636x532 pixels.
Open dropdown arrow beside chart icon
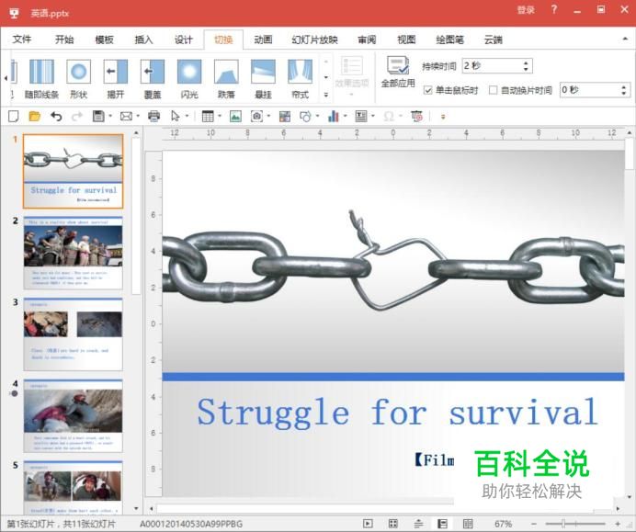coord(346,117)
